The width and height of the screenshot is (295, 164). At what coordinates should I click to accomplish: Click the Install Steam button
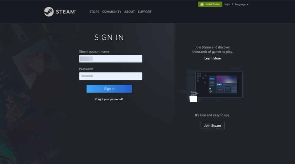(210, 4)
